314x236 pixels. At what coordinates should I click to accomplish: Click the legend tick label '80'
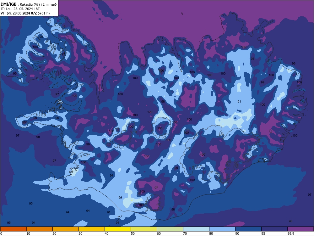click(211, 233)
